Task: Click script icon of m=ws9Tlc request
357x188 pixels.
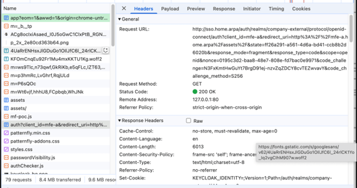Action: click(x=6, y=67)
